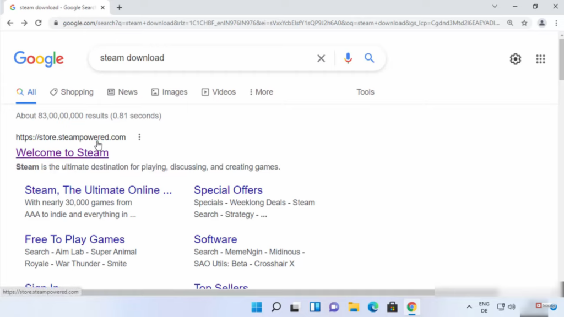Click the voice search microphone icon

point(348,58)
